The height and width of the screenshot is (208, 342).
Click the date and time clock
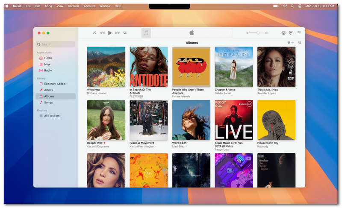click(x=319, y=6)
